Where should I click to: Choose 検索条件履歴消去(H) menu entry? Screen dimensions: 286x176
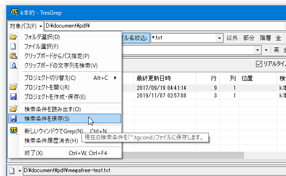click(65, 140)
